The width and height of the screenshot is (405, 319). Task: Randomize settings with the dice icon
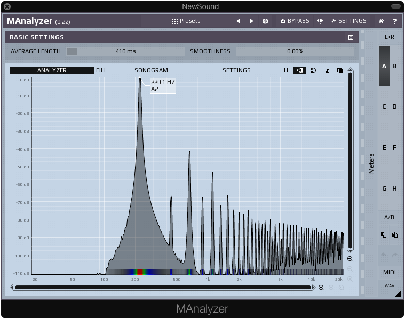pos(265,21)
